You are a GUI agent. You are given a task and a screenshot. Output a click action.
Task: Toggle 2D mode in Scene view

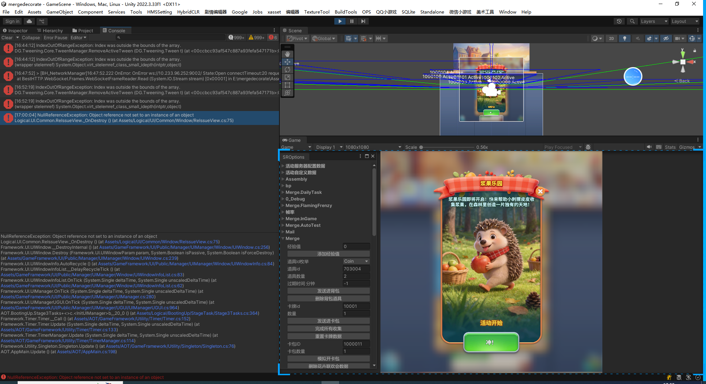point(611,38)
